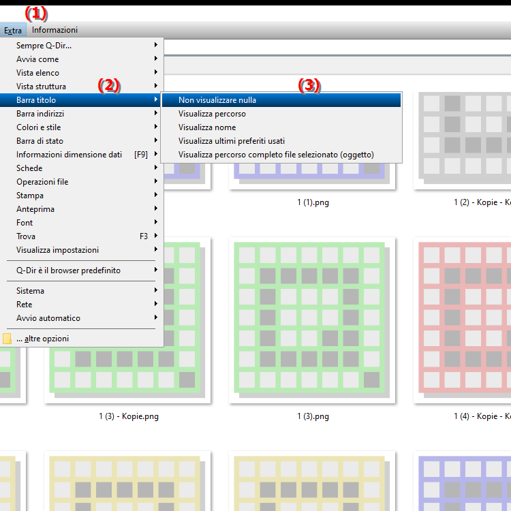This screenshot has height=511, width=511.
Task: Select Non visualizzare nulla option
Action: (281, 100)
